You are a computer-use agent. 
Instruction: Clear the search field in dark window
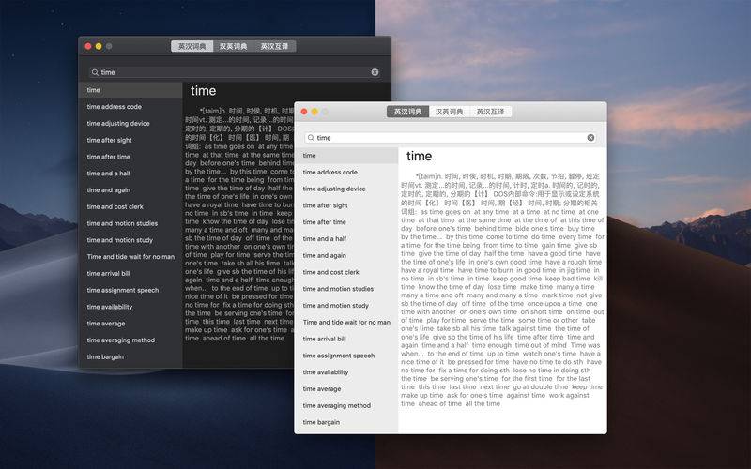[x=375, y=72]
